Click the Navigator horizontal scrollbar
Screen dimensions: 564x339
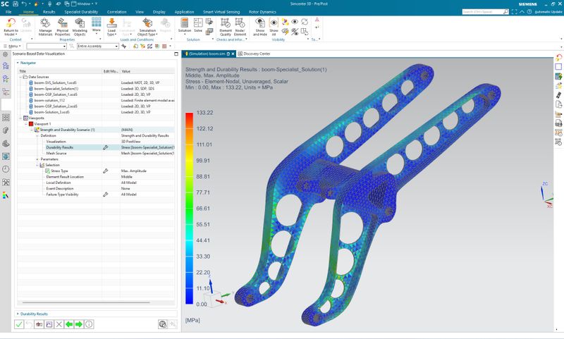coord(86,302)
